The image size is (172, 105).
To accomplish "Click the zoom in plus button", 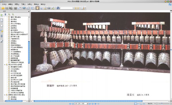I will click(171, 104).
